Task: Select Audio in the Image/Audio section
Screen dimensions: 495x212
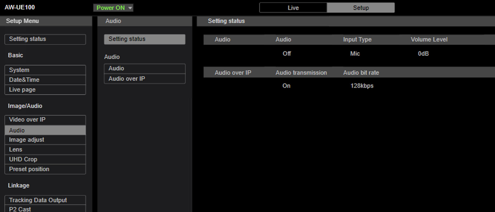Action: click(45, 130)
